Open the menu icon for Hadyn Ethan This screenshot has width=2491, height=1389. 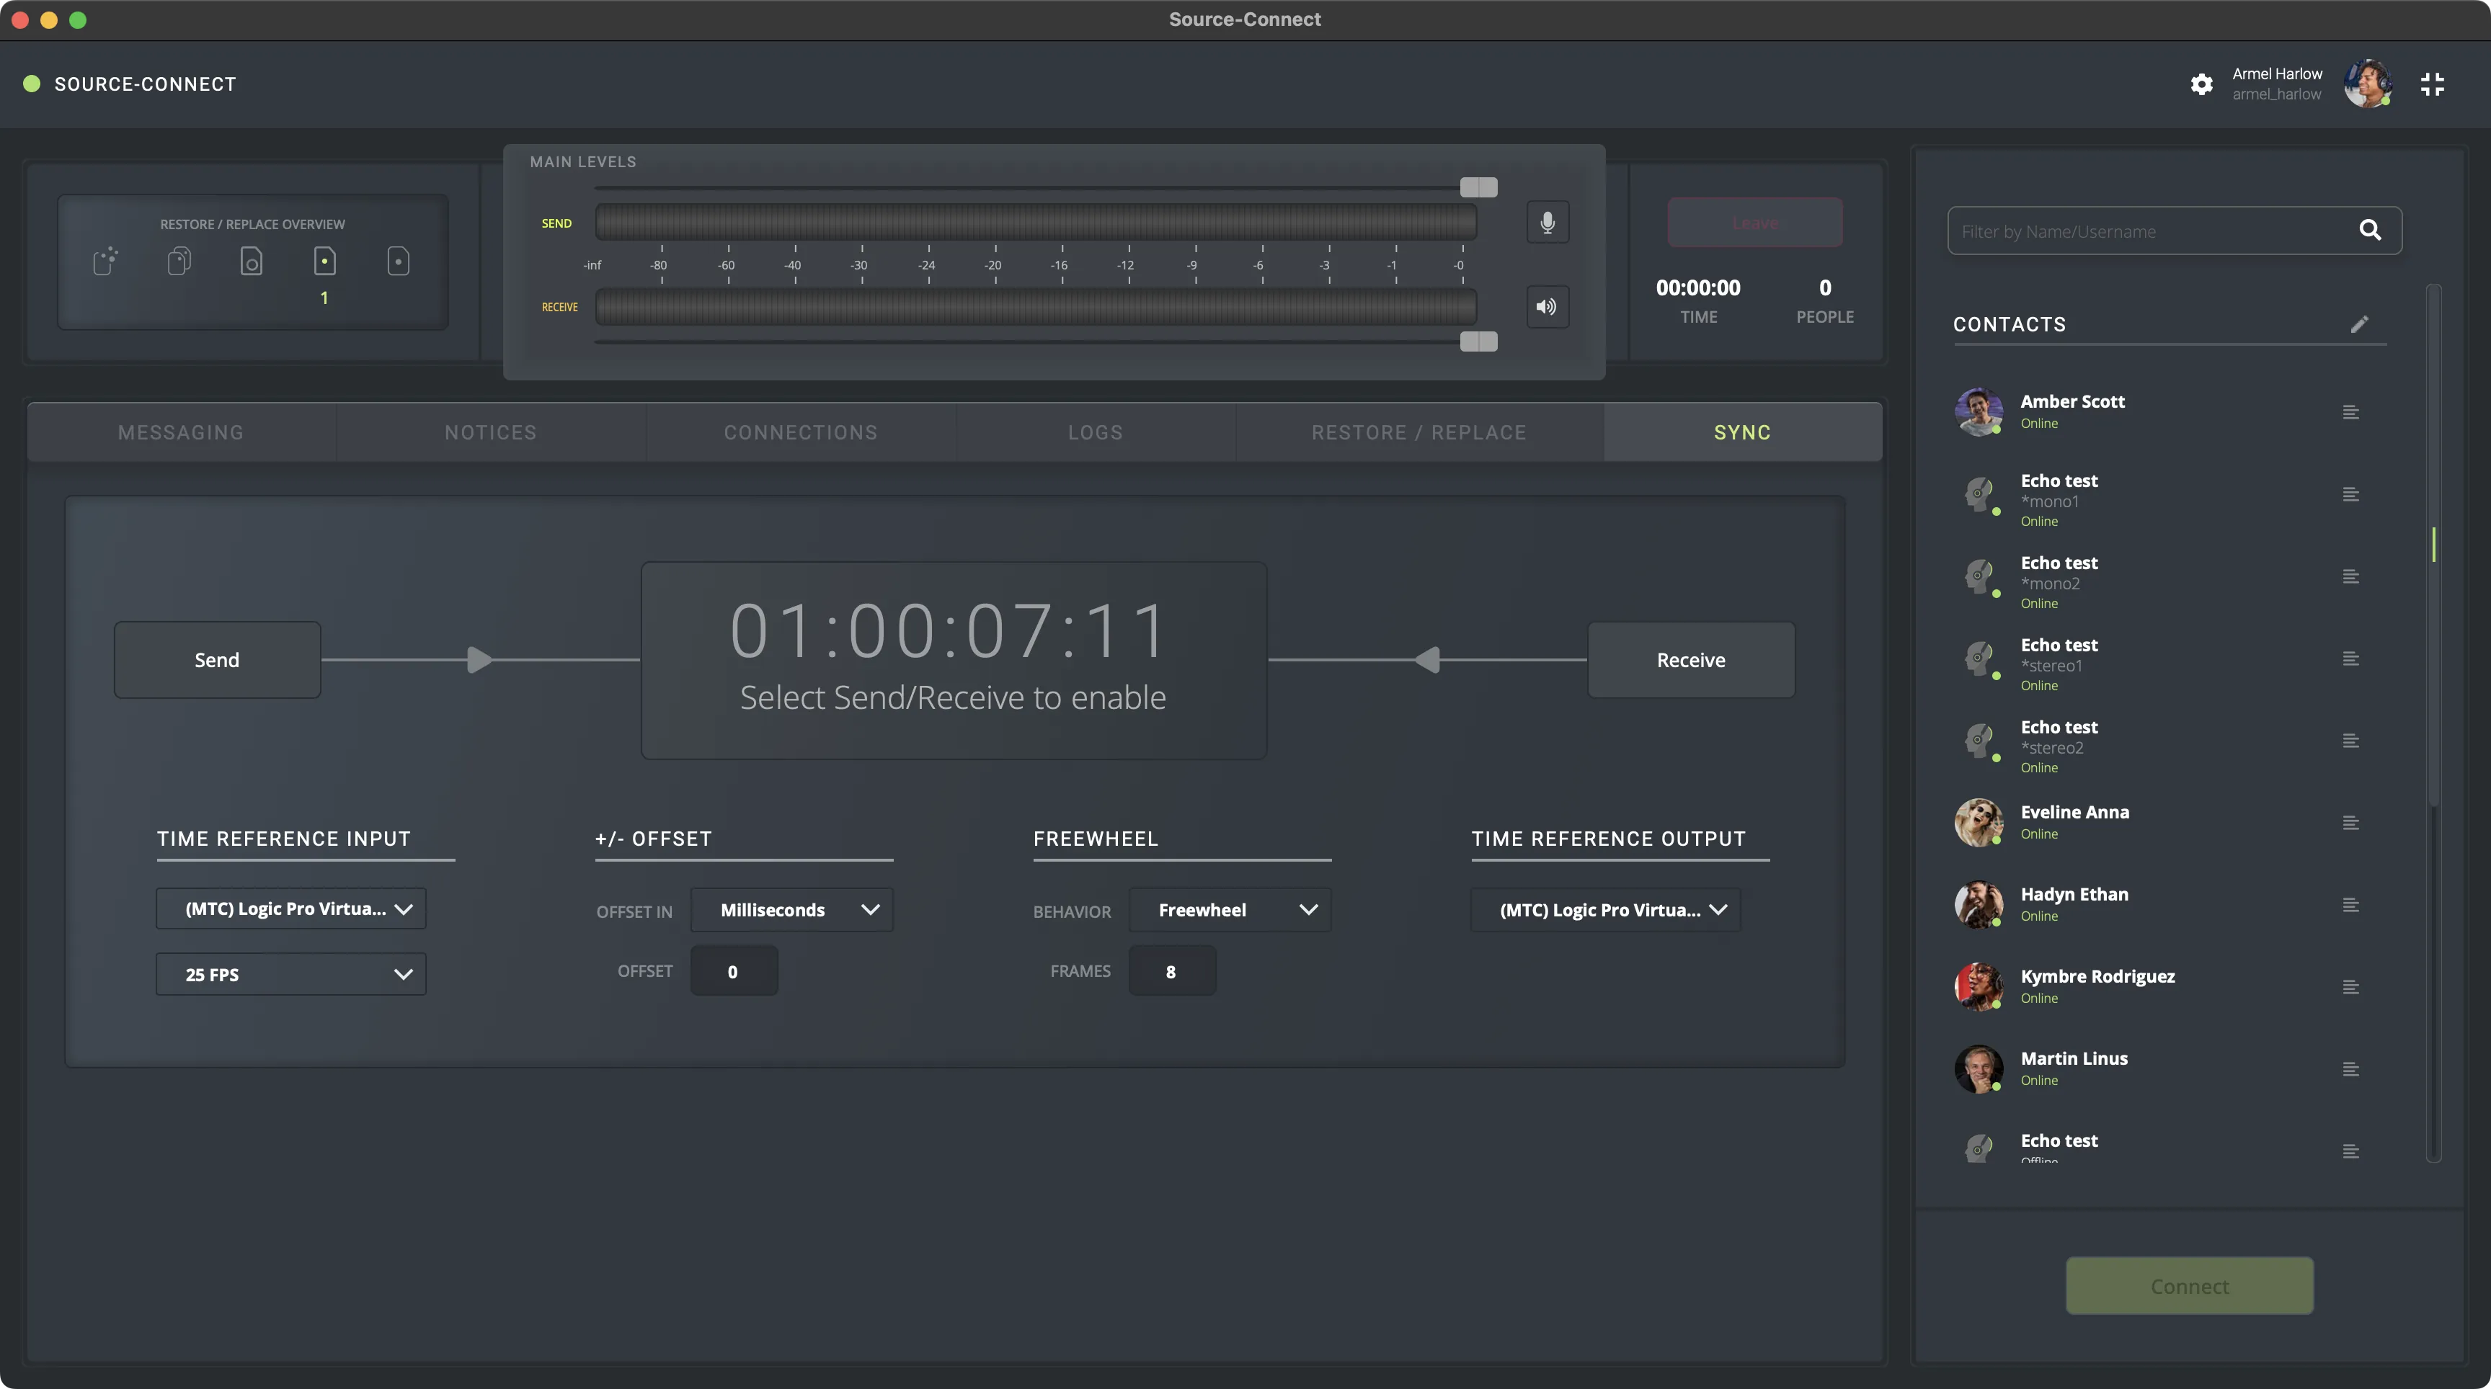click(2350, 906)
